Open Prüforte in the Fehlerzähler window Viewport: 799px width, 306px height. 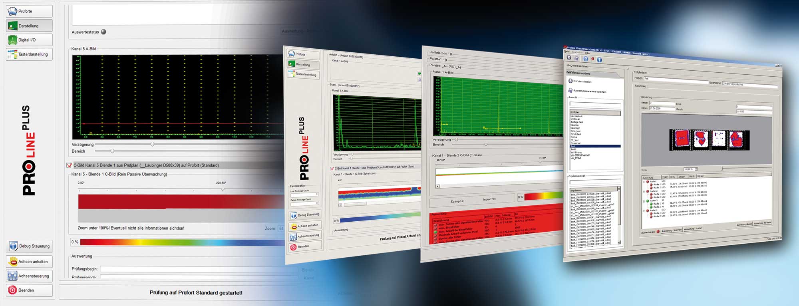tap(303, 54)
